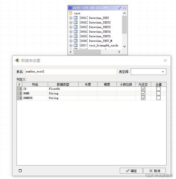176x179 pixels.
Task: Click scroll up arrow in table list
Action: click(125, 13)
